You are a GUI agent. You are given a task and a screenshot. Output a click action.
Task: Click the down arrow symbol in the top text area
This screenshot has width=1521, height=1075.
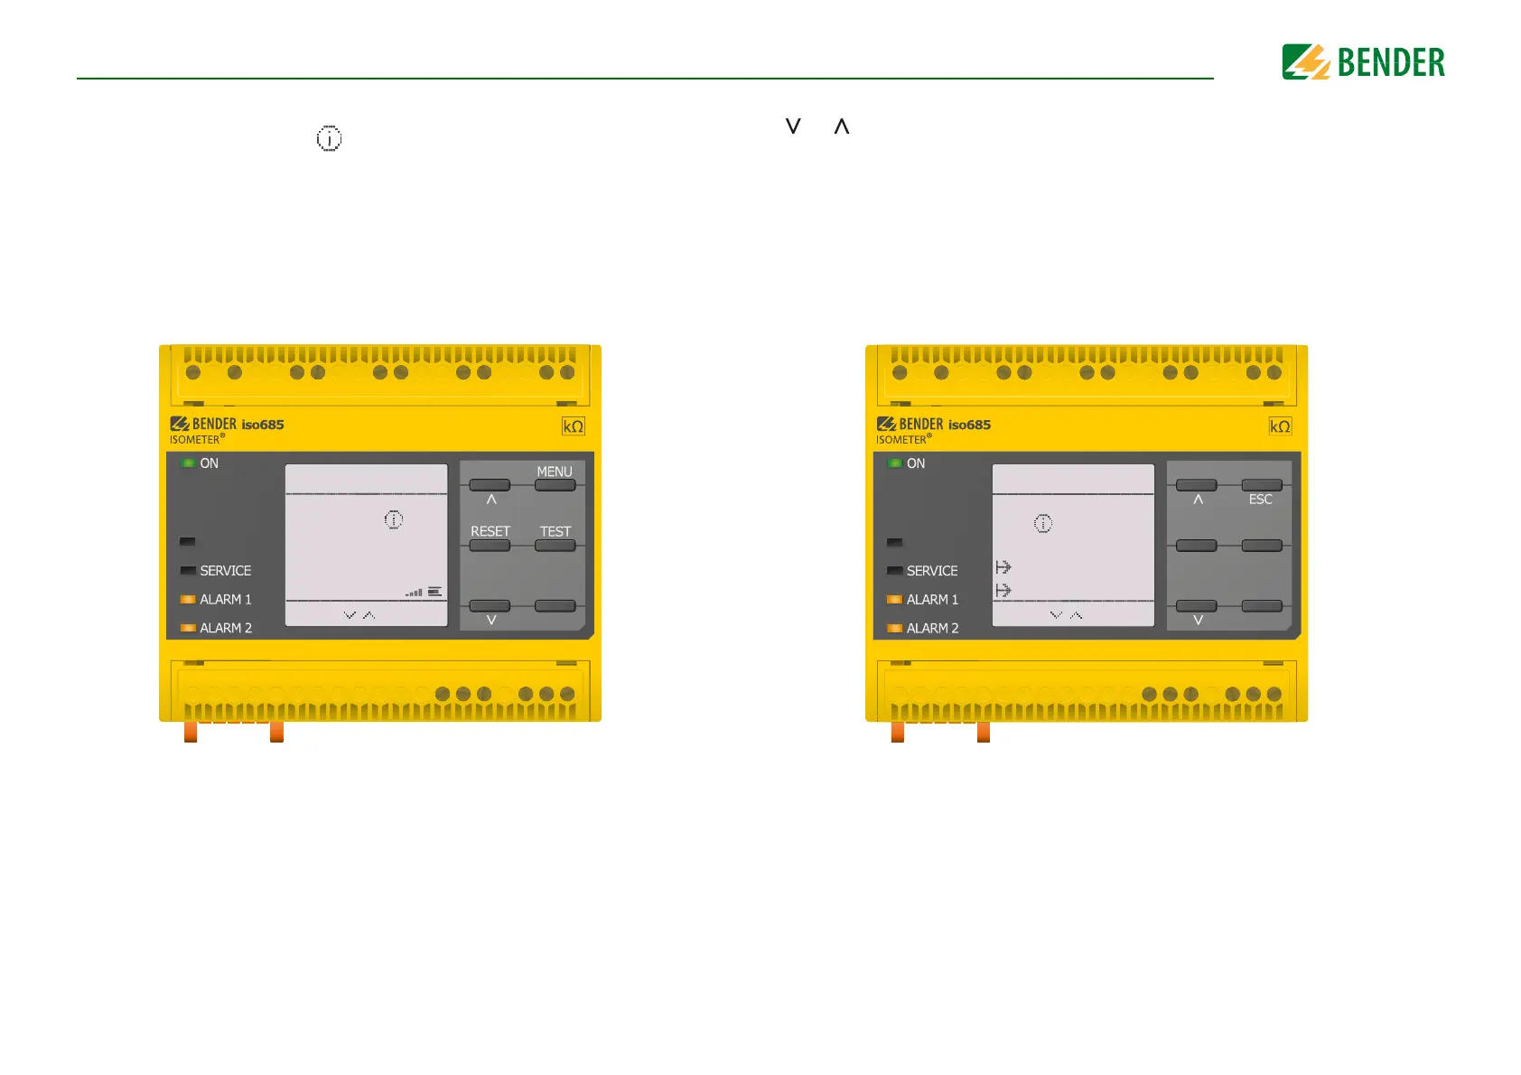click(793, 126)
